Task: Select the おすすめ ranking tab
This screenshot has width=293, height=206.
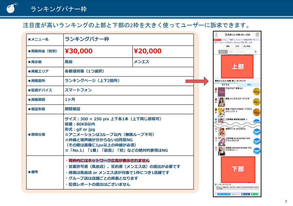Action: [225, 85]
